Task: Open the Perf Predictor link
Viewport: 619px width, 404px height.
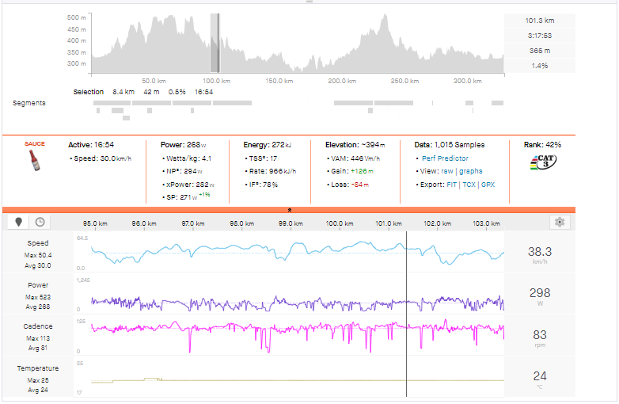Action: click(x=445, y=158)
